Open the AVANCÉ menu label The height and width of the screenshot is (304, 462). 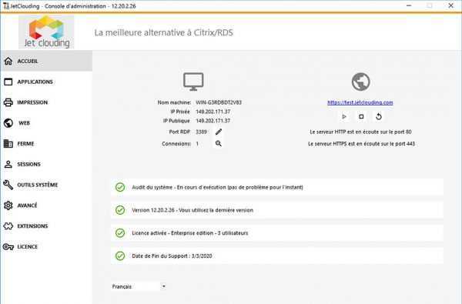27,205
